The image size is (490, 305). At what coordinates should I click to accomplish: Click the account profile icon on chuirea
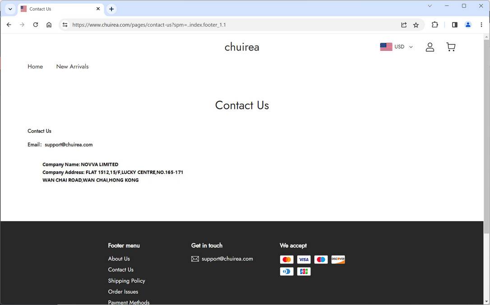430,46
